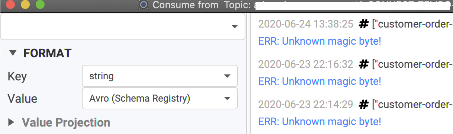The width and height of the screenshot is (453, 134).
Task: Open the empty combo box above FORMAT
Action: click(x=123, y=26)
